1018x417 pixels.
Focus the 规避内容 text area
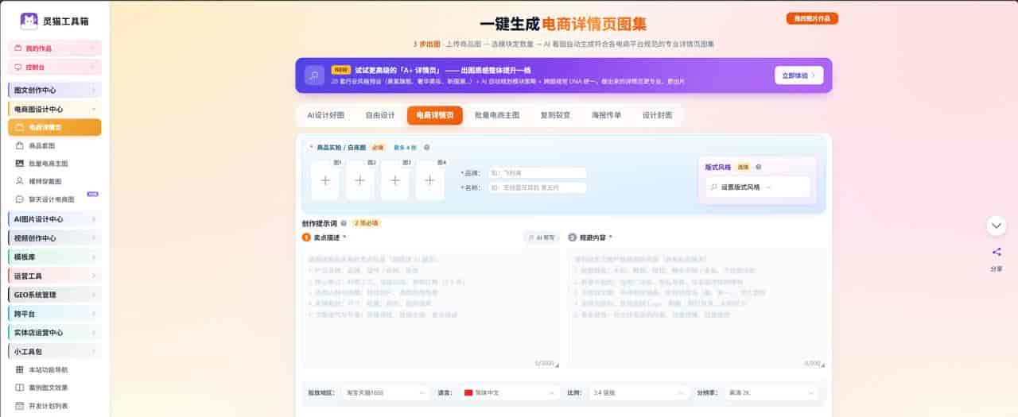click(x=697, y=308)
